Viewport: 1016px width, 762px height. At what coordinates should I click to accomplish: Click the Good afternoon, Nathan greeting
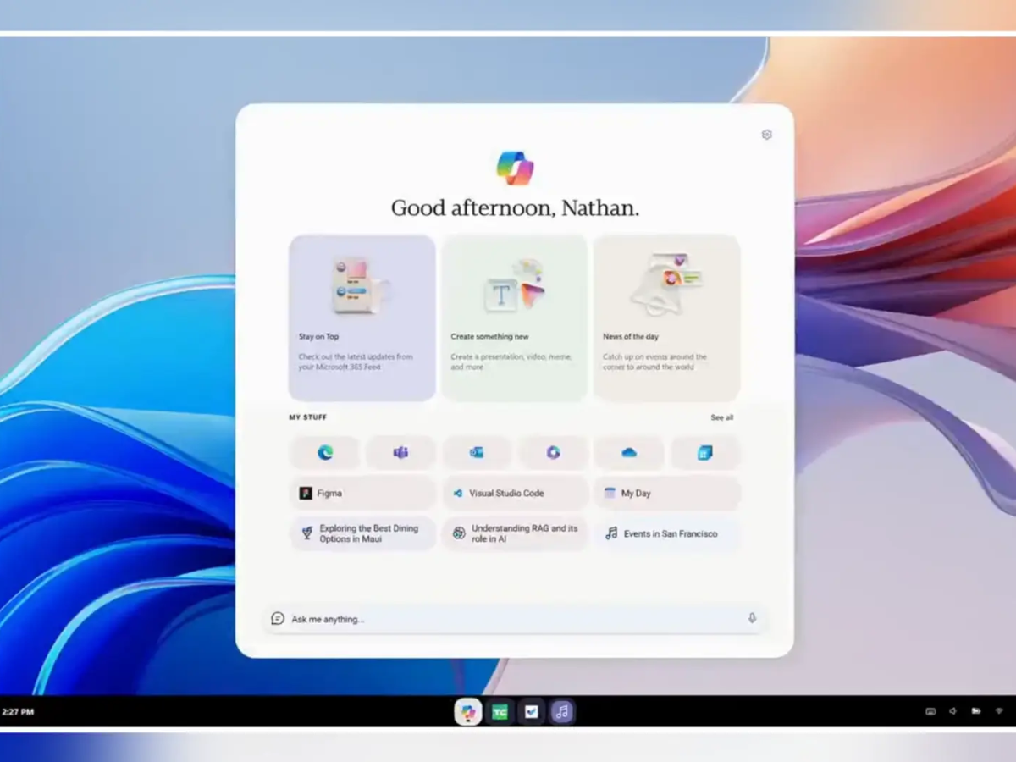(515, 208)
